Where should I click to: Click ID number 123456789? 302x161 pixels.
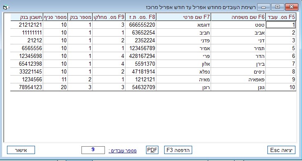coord(141,48)
